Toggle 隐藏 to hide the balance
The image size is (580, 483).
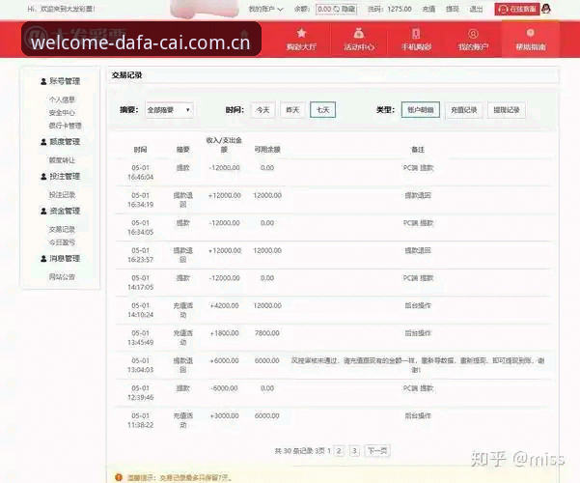coord(348,9)
